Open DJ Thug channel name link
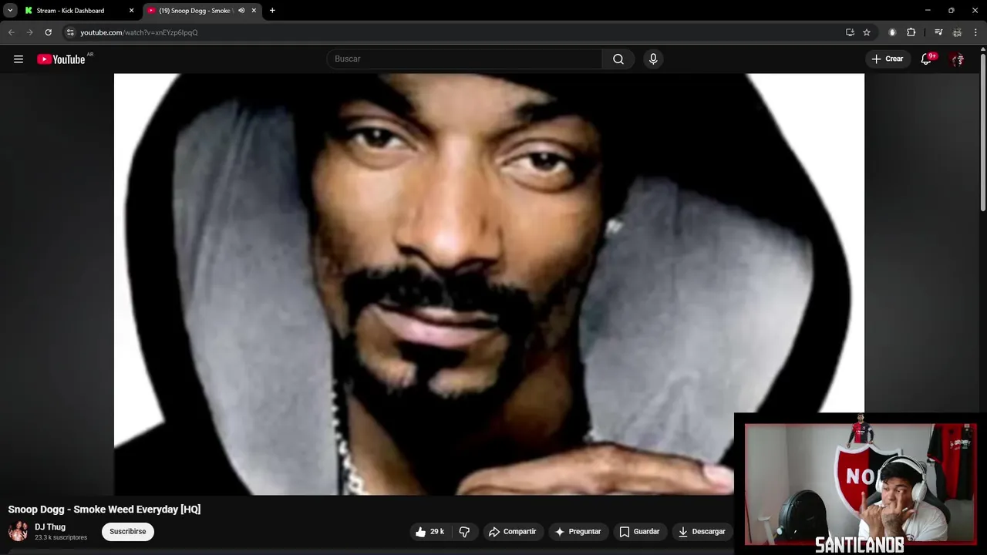This screenshot has width=987, height=555. (x=50, y=527)
